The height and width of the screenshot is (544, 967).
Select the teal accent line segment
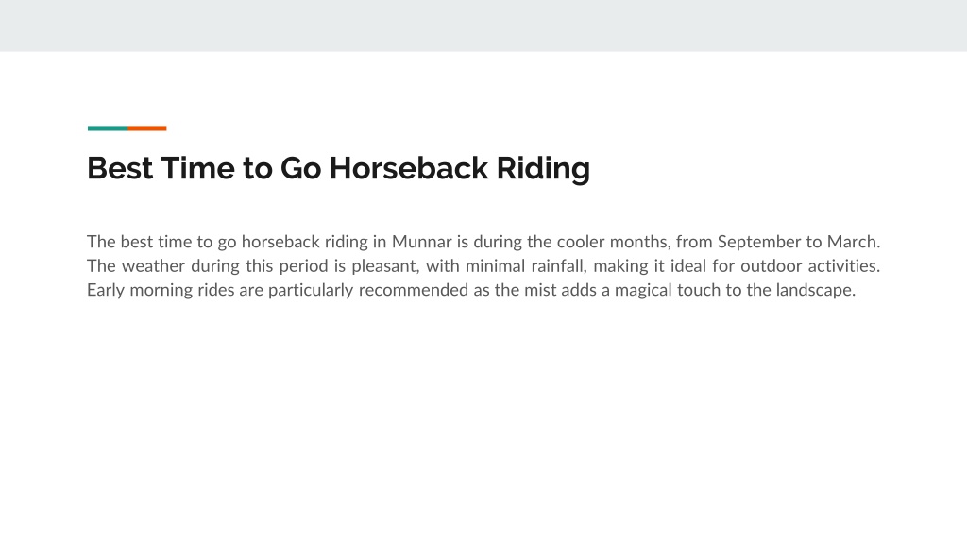click(x=108, y=128)
